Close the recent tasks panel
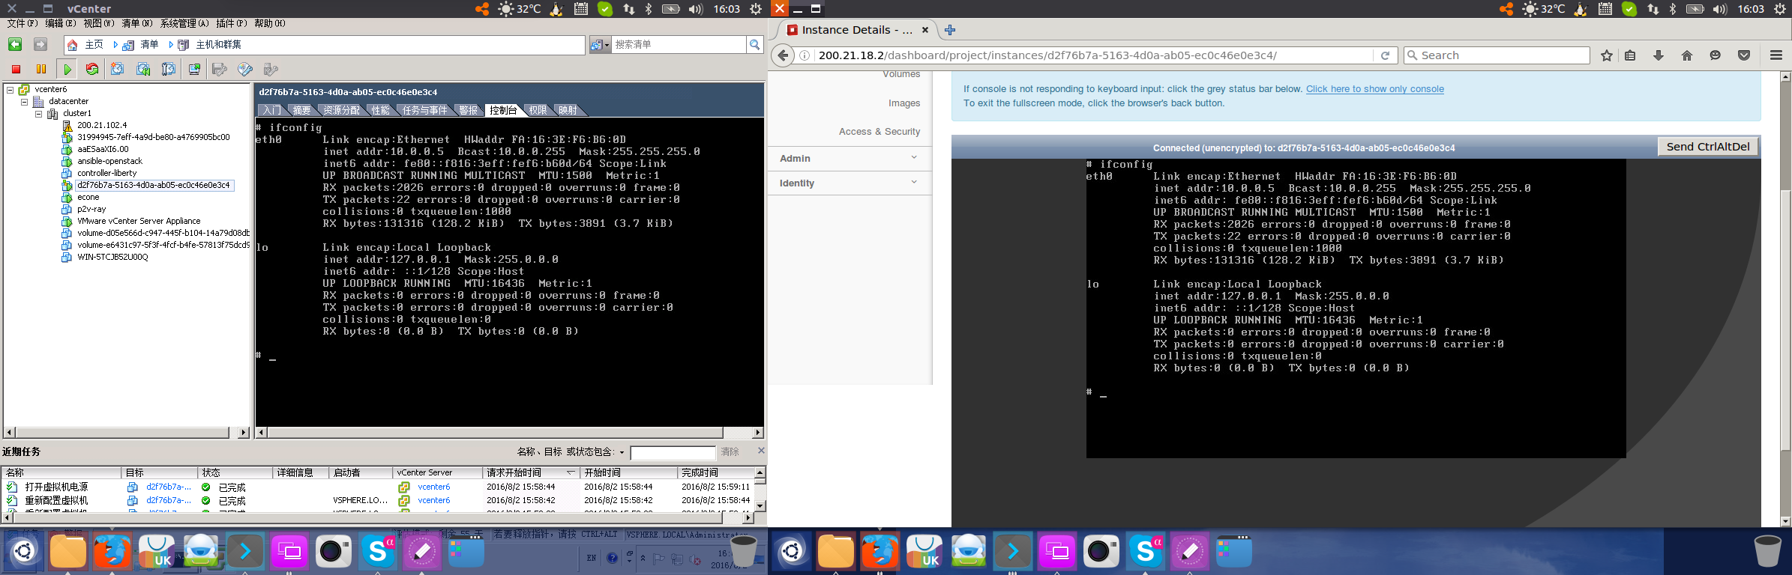The height and width of the screenshot is (575, 1792). [761, 451]
